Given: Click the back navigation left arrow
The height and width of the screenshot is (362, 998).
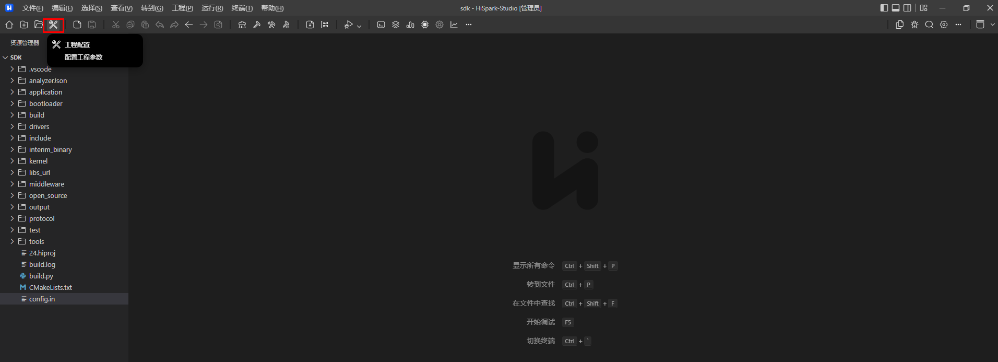Looking at the screenshot, I should (x=189, y=25).
